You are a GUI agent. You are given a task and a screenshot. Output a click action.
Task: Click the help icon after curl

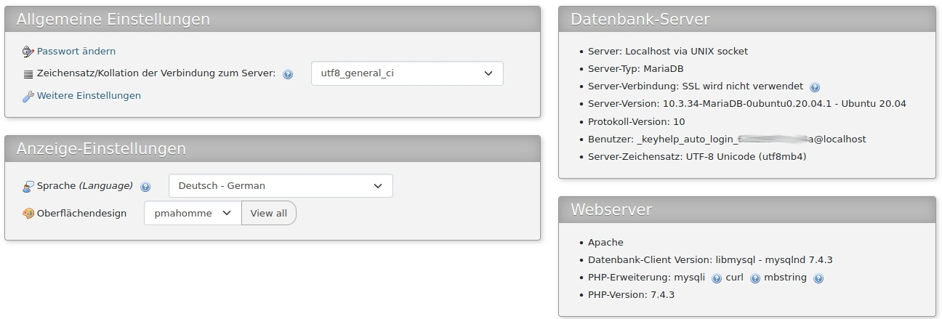(754, 278)
